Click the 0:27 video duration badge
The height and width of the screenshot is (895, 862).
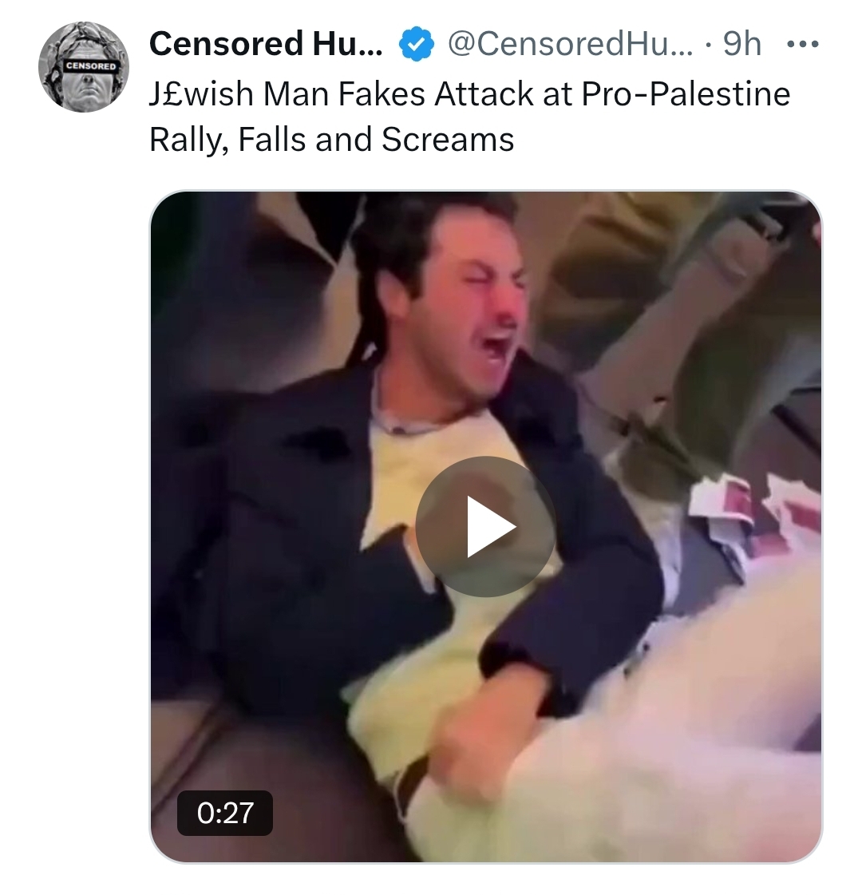[x=225, y=813]
